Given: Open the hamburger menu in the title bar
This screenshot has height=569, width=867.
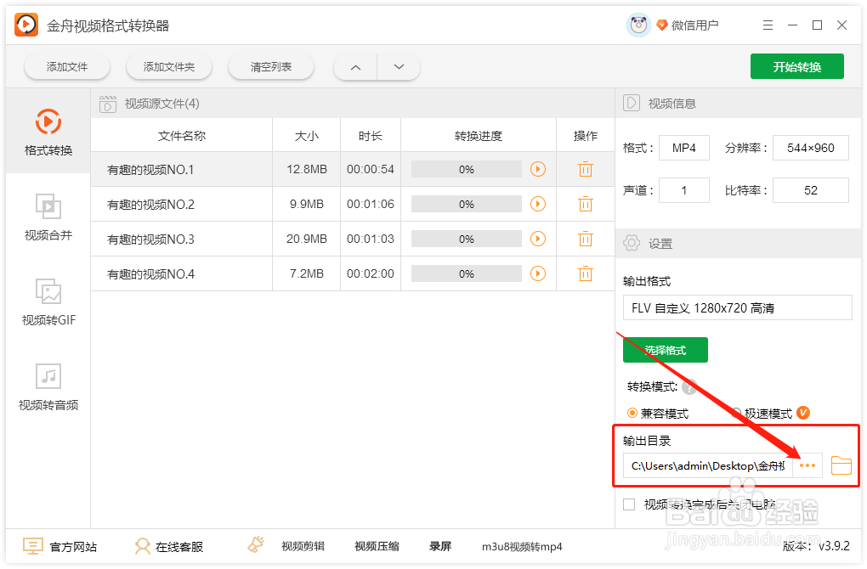Looking at the screenshot, I should 768,25.
